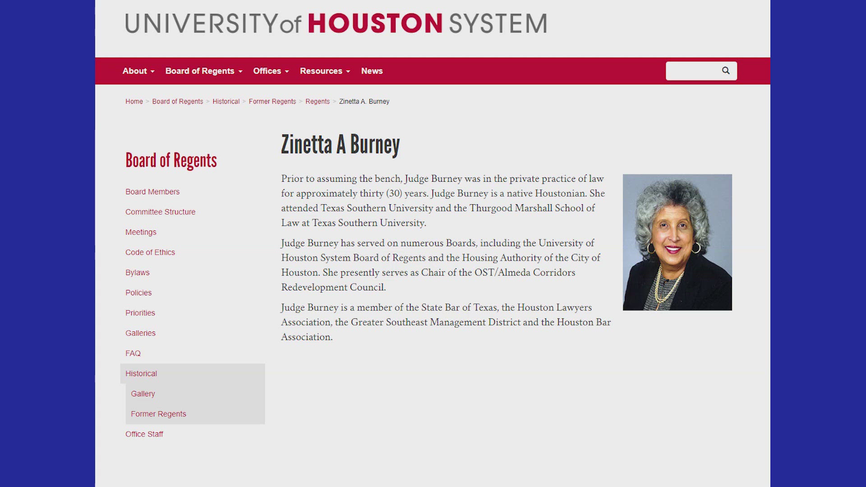The image size is (866, 487).
Task: Click Historical in the breadcrumb trail
Action: (x=226, y=101)
